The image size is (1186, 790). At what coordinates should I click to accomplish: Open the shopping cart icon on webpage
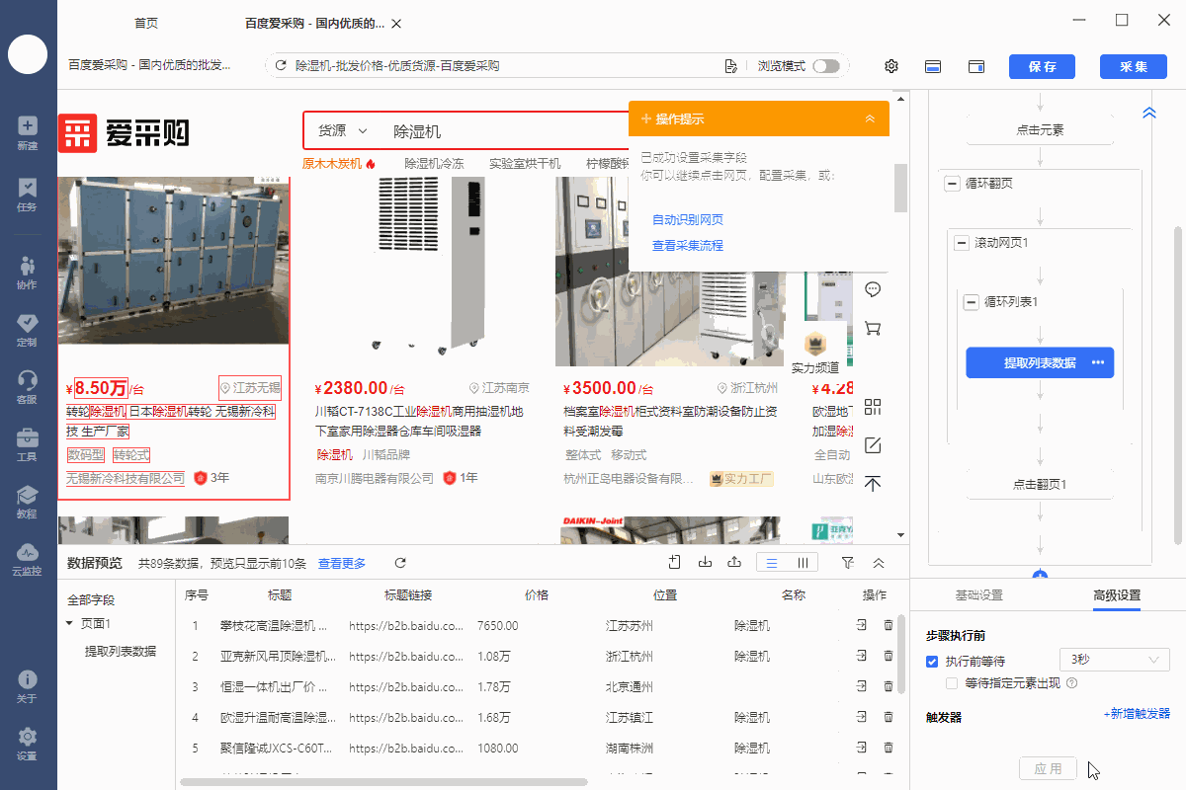(873, 328)
